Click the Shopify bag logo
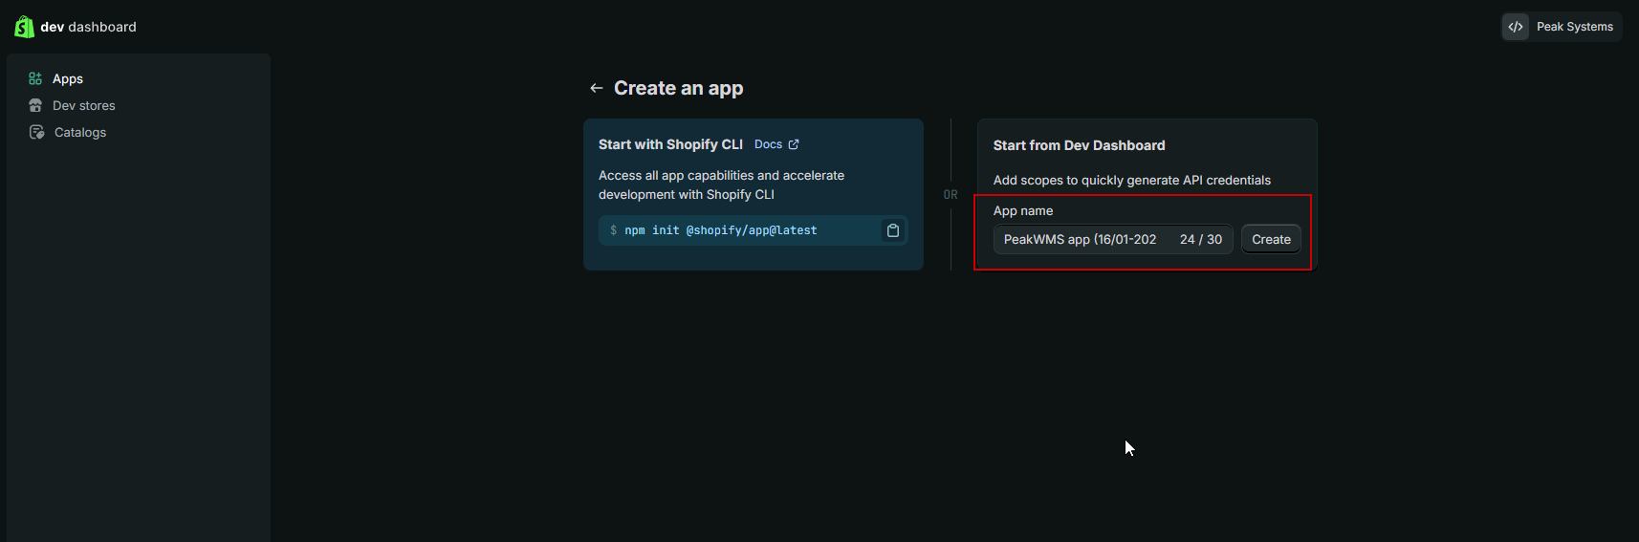This screenshot has height=542, width=1639. click(x=24, y=27)
